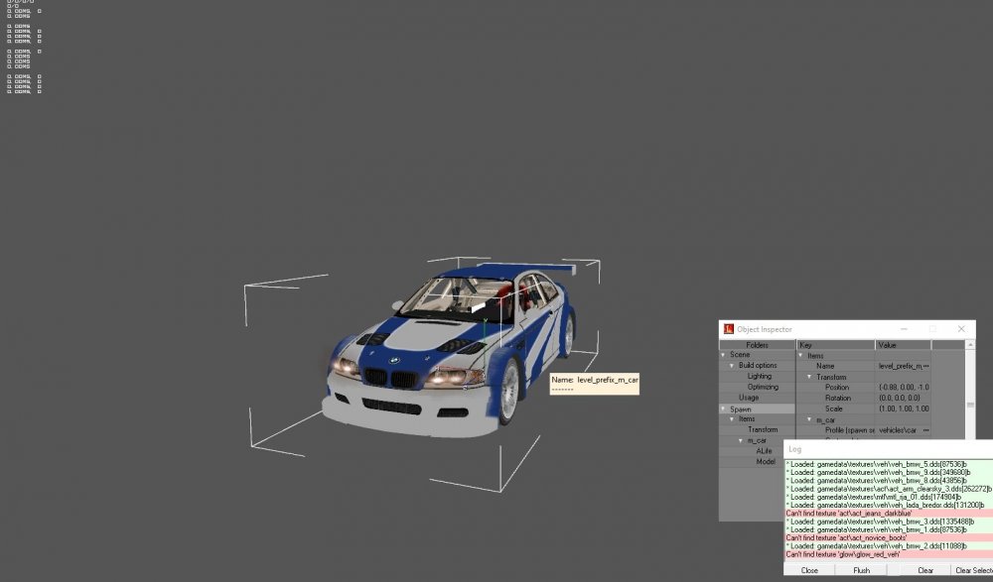Open the Name value ellipsis button
Screen dimensions: 993x582
coord(925,366)
